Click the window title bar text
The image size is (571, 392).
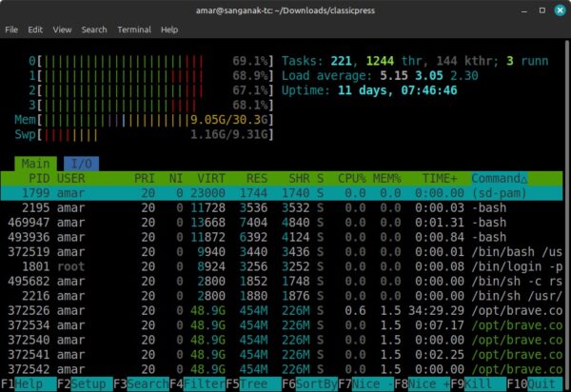[285, 10]
